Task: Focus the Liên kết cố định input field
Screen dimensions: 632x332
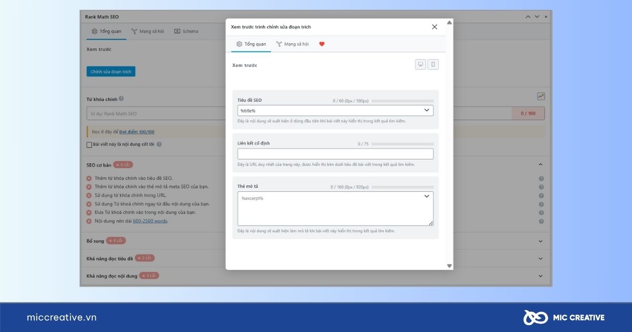Action: click(x=335, y=154)
